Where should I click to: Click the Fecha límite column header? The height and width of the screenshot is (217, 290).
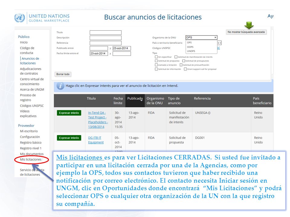[118, 101]
